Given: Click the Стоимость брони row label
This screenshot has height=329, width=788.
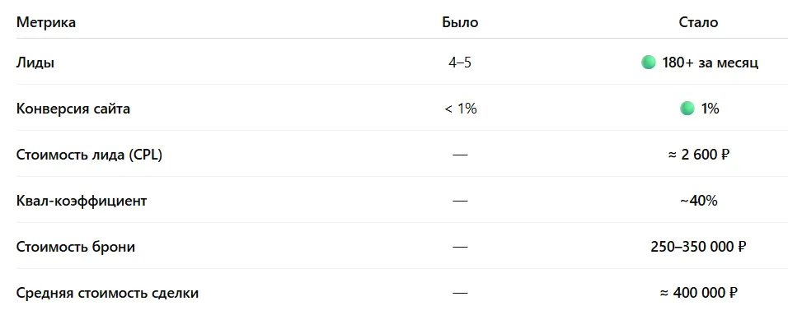Looking at the screenshot, I should point(75,248).
